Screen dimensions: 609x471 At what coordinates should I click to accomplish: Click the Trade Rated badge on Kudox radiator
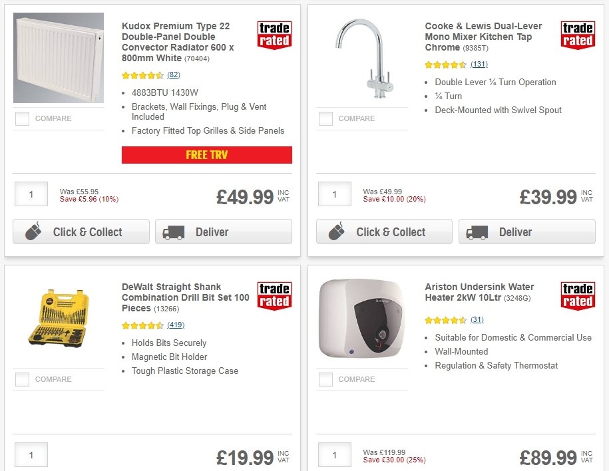pyautogui.click(x=274, y=35)
